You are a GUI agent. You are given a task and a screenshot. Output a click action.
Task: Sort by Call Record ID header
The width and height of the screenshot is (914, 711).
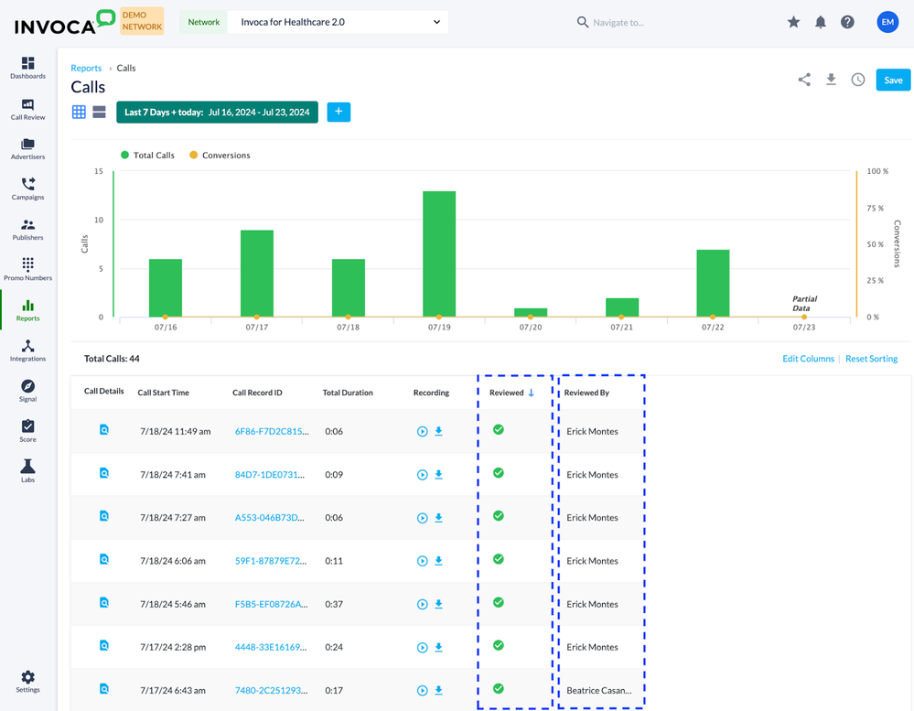pos(257,393)
